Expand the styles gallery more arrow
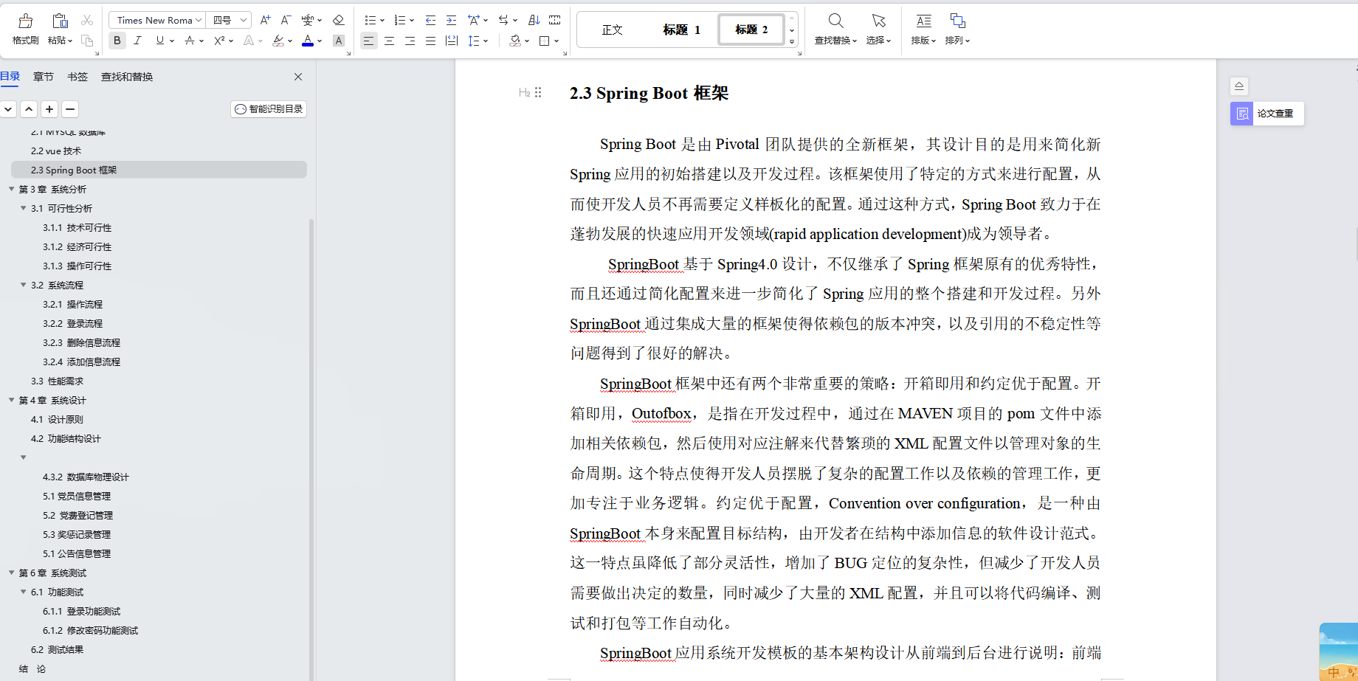This screenshot has width=1358, height=681. point(792,42)
